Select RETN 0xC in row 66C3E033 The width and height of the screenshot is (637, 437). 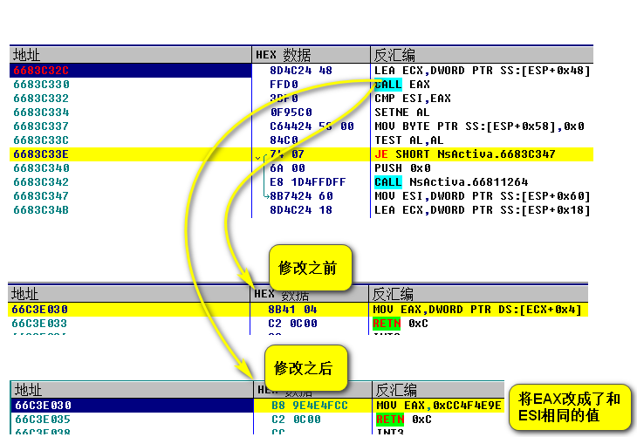pyautogui.click(x=401, y=324)
